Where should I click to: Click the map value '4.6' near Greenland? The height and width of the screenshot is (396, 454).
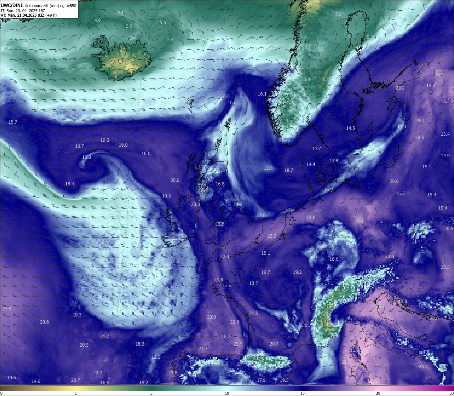98,20
